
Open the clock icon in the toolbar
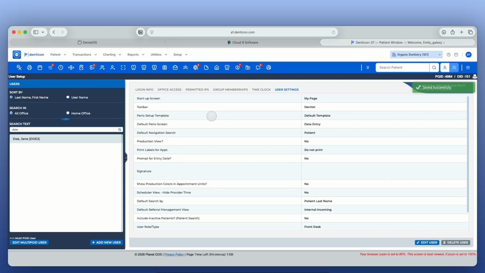[61, 68]
